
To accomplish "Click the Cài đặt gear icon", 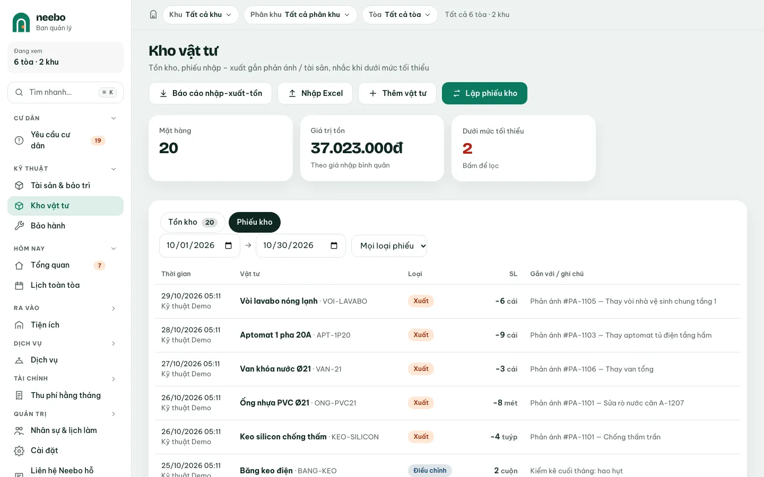I will 19,451.
